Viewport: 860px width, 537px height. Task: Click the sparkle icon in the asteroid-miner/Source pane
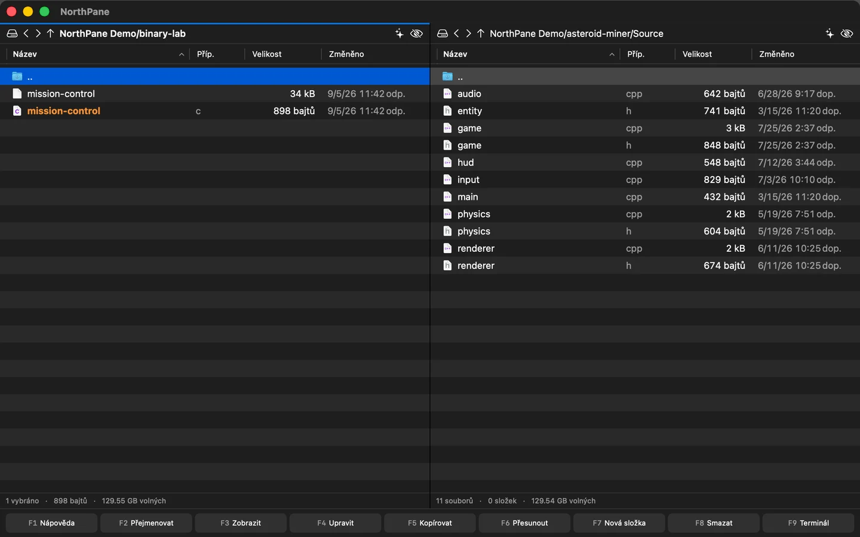click(x=830, y=33)
